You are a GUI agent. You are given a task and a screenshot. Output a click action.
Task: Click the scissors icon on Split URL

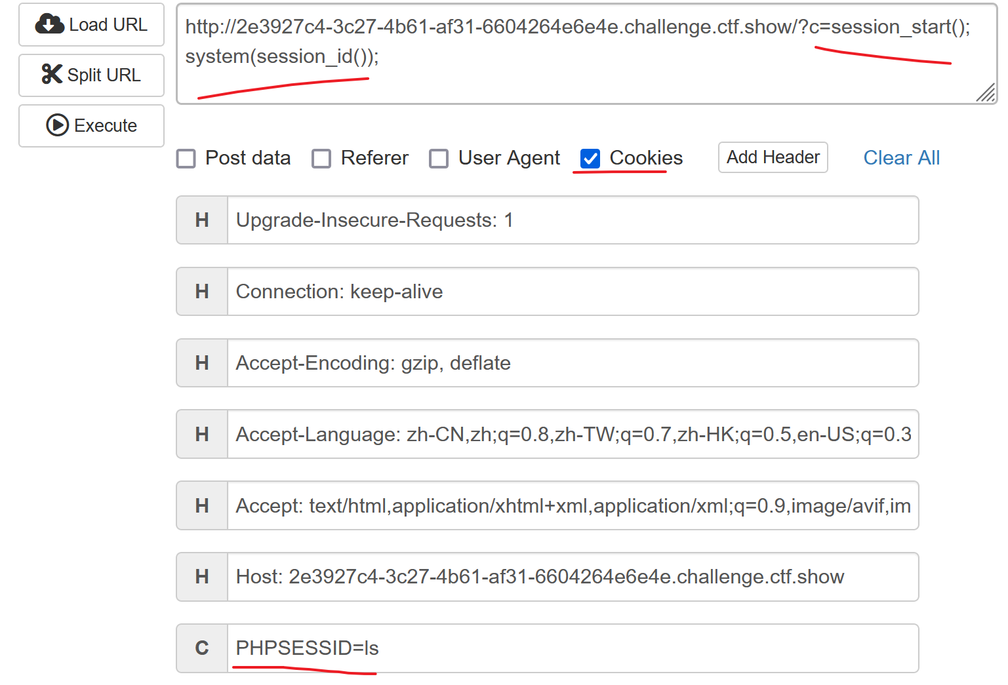(x=52, y=74)
